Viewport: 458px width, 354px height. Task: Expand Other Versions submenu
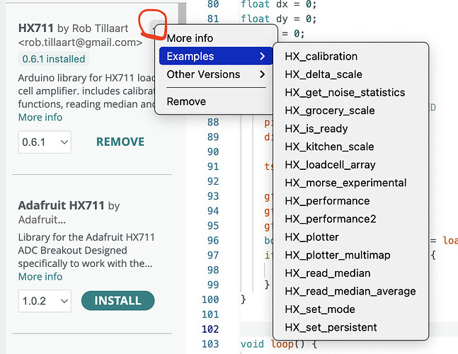(216, 74)
